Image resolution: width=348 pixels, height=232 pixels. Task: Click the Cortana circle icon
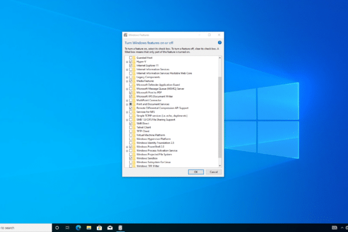coord(57,228)
